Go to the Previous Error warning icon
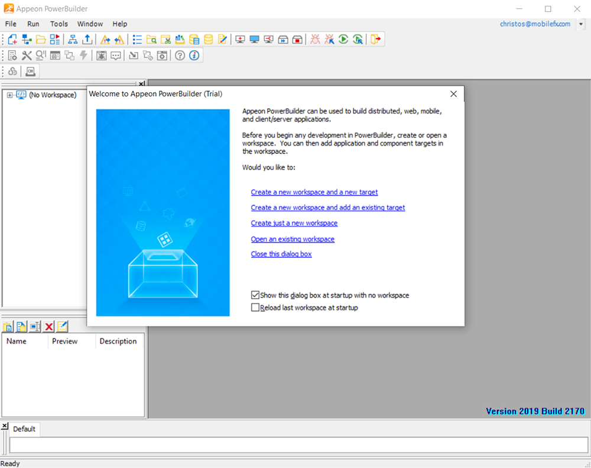 tap(119, 39)
